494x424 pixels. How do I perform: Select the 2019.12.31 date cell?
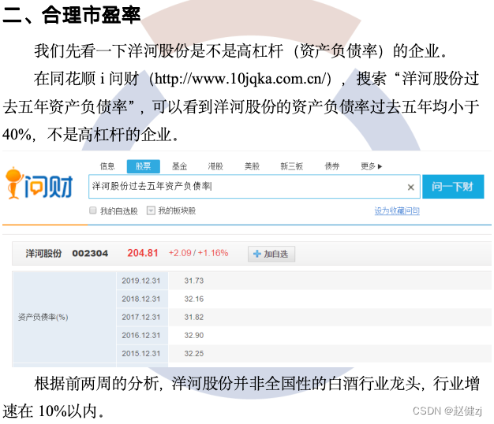(x=141, y=281)
